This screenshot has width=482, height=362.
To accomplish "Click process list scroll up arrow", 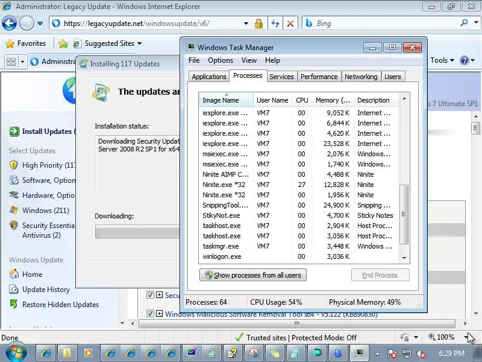I will [x=404, y=98].
